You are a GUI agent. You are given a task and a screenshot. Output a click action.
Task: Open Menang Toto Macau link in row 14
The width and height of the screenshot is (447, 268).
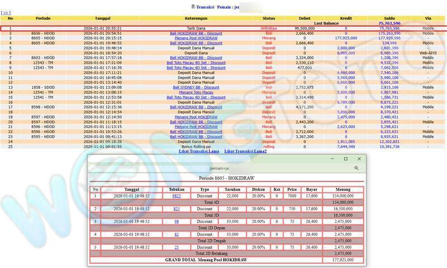click(196, 92)
